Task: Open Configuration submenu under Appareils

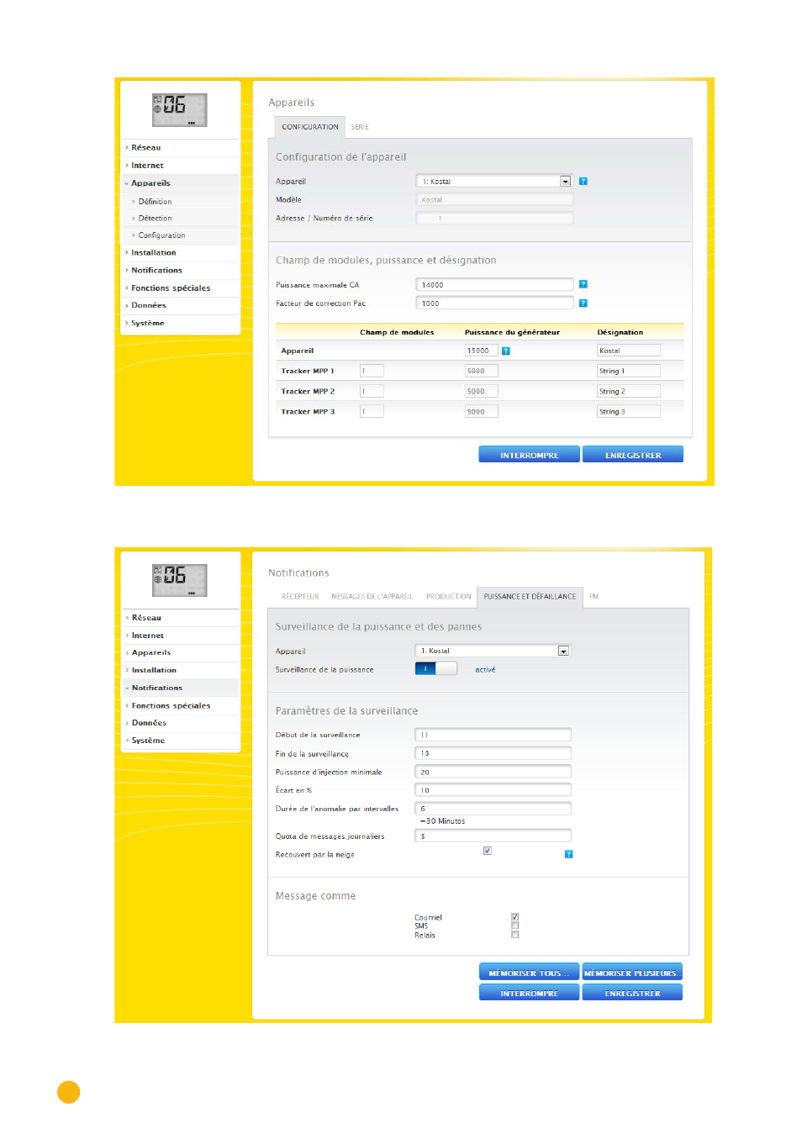Action: click(x=161, y=235)
